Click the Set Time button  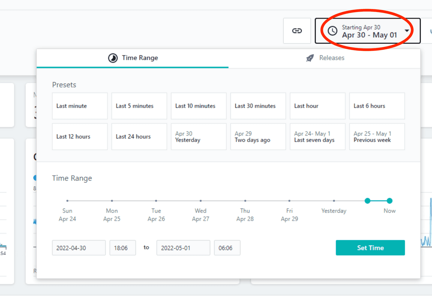click(x=370, y=248)
